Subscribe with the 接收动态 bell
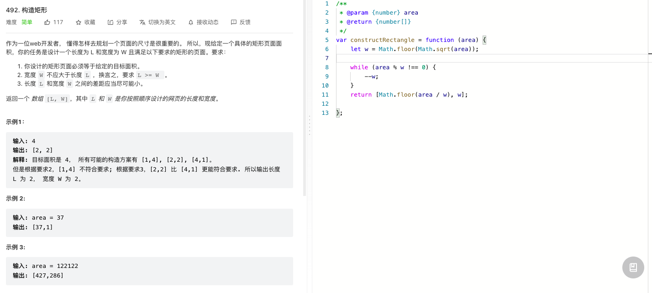 [203, 22]
